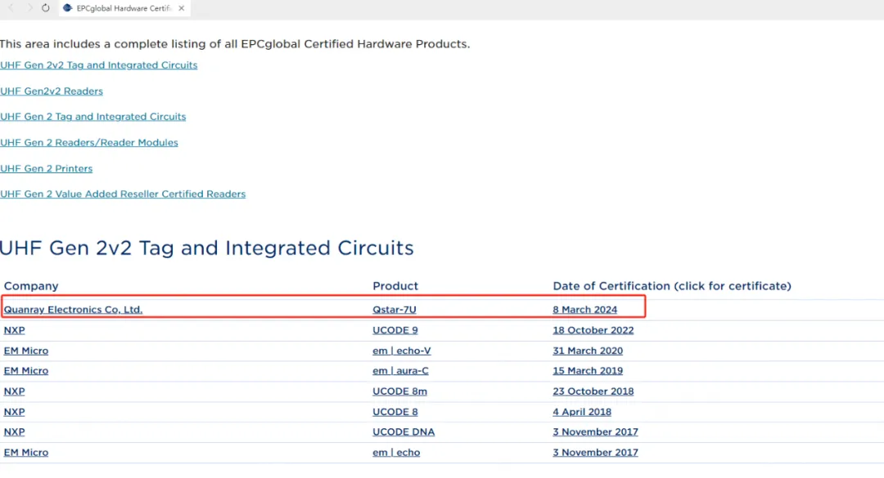884x478 pixels.
Task: Open UHF Gen 2 Printers link
Action: 46,168
